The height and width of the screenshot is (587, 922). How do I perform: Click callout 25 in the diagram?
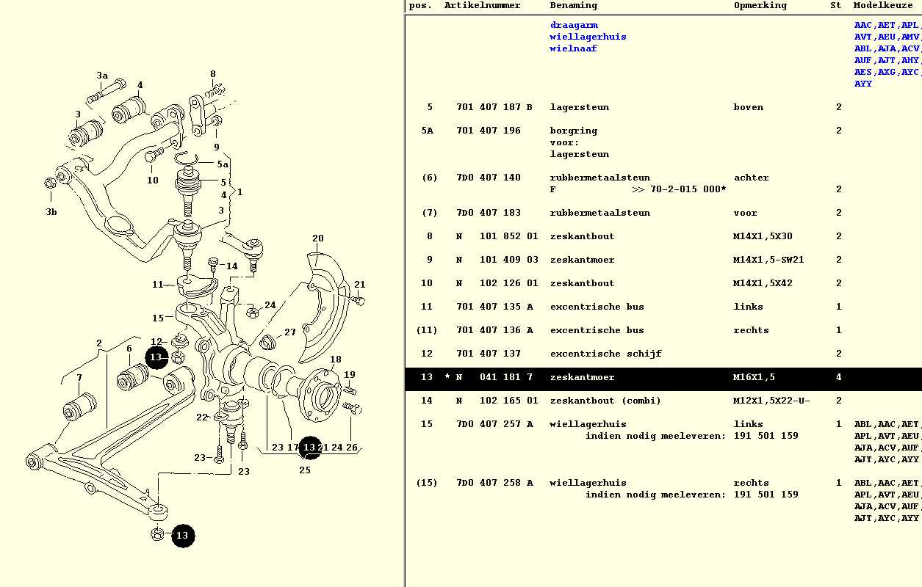[305, 470]
